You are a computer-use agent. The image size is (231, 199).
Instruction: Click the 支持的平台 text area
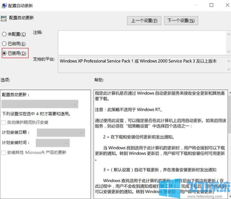click(140, 65)
